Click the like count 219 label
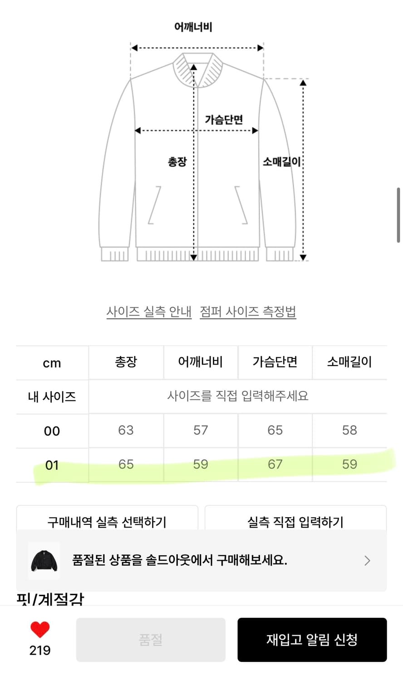The image size is (403, 681). point(40,650)
